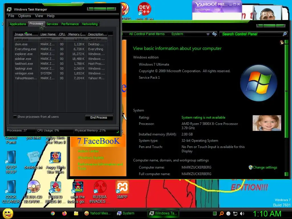Click the green square tray icon
Screen dimensions: 292x219
click(x=214, y=214)
